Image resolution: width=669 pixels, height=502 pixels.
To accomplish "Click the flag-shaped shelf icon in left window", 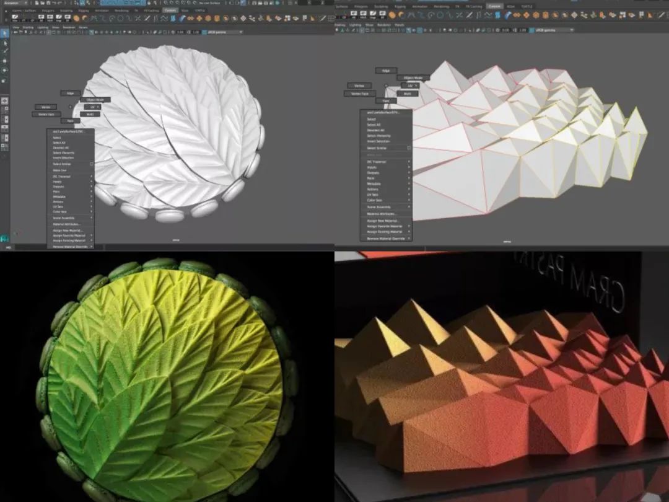I will coord(305,18).
